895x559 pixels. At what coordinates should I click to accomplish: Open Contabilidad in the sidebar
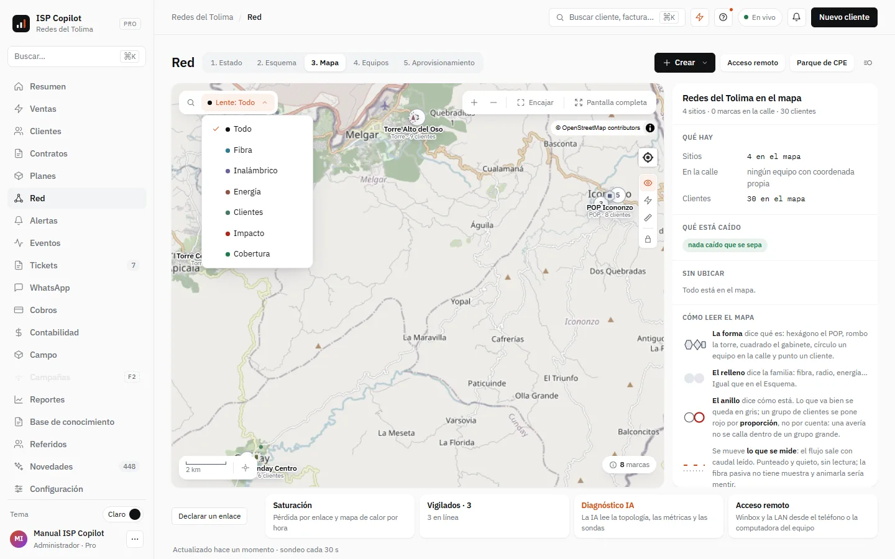coord(77,332)
